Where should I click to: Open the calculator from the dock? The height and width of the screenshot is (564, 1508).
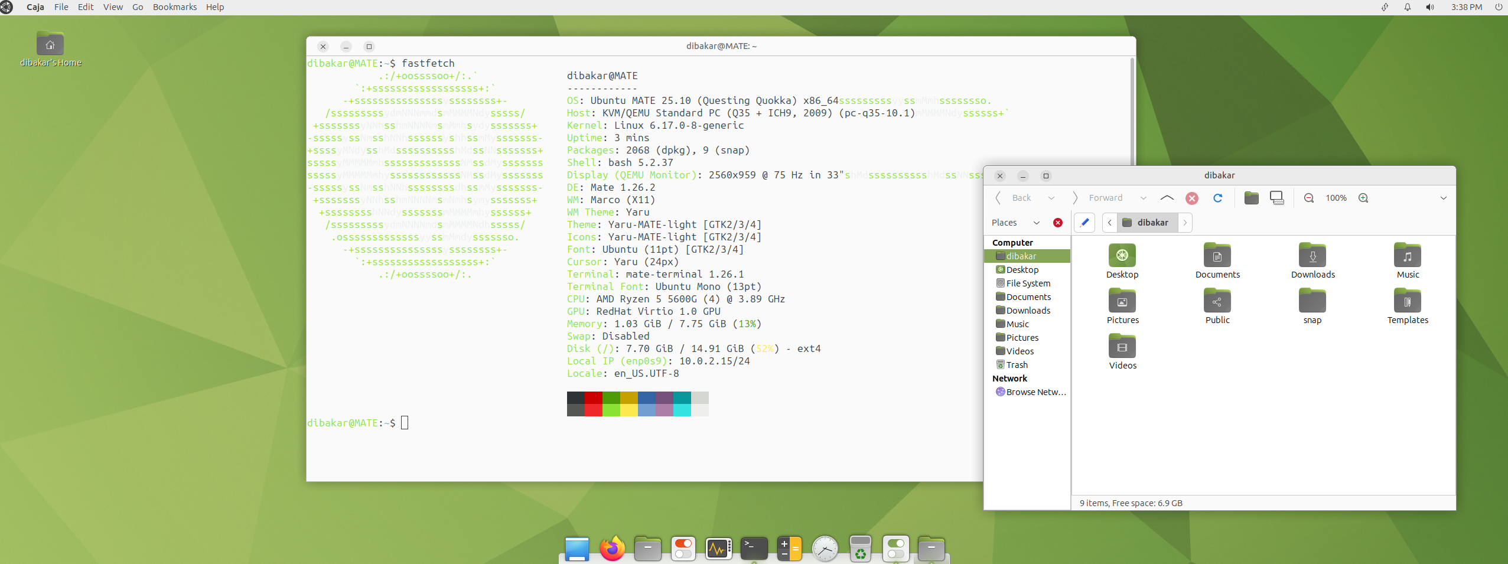pyautogui.click(x=789, y=549)
